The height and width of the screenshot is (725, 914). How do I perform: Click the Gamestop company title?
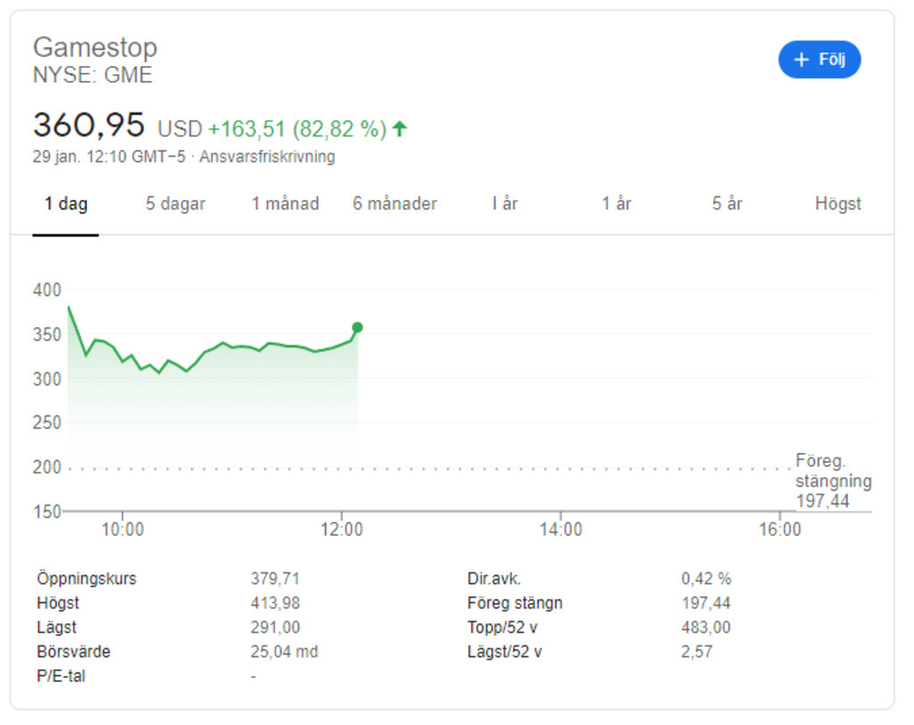(x=95, y=47)
